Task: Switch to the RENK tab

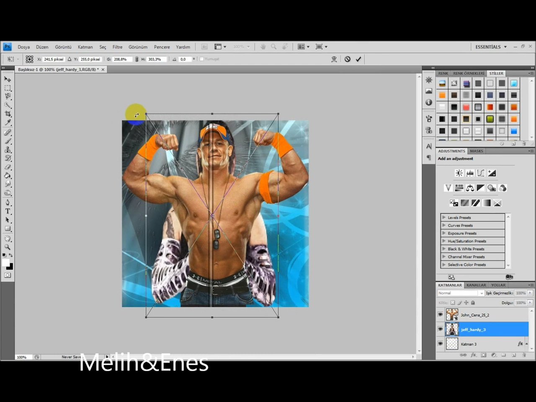Action: click(x=443, y=73)
